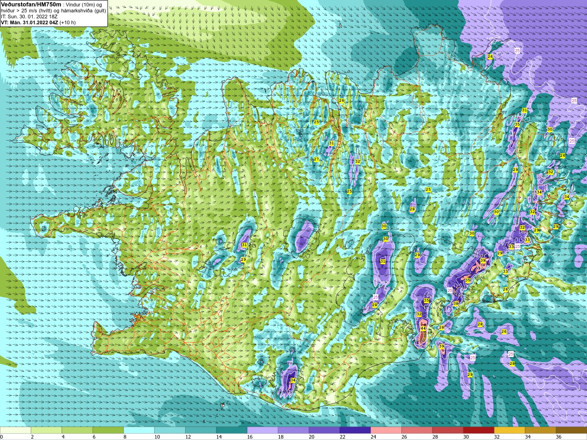
Task: Click the legend scale number '14'
Action: click(219, 437)
